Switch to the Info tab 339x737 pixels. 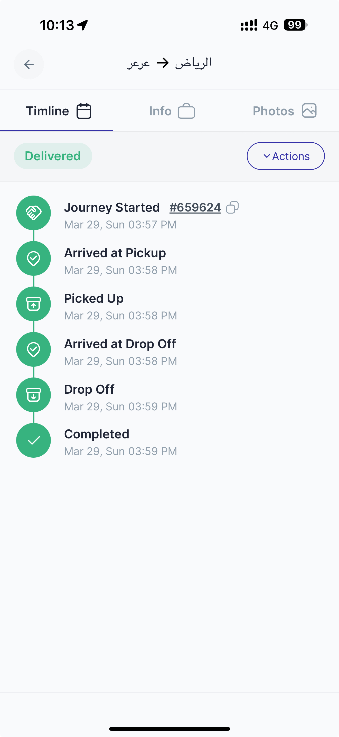(172, 111)
